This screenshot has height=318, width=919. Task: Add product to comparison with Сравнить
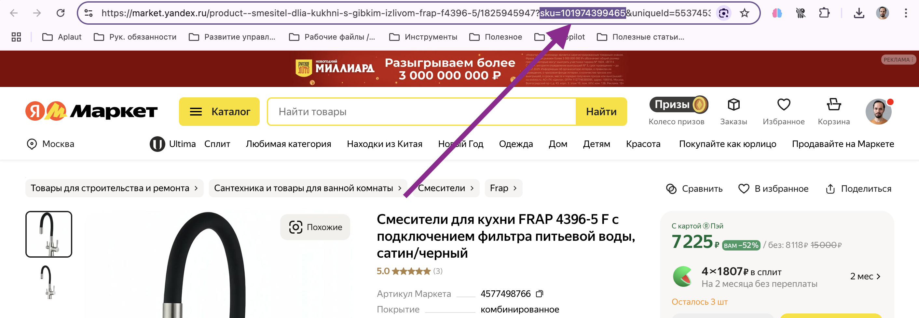click(694, 189)
